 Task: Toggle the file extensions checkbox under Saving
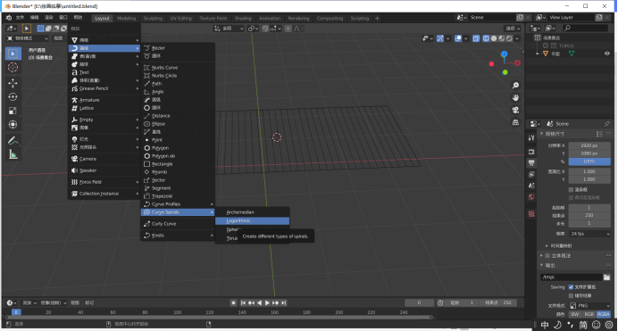[x=571, y=287]
